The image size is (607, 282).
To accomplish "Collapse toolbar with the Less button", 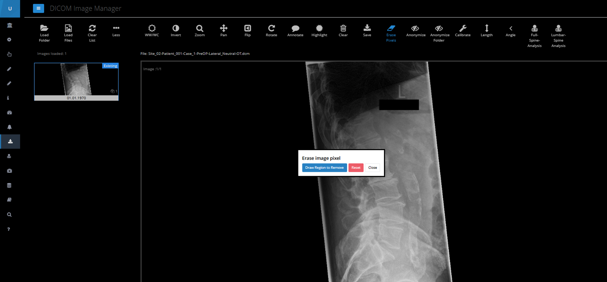I will pyautogui.click(x=116, y=28).
